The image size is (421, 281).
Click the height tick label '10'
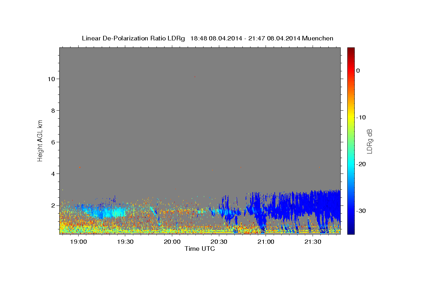tap(52, 79)
